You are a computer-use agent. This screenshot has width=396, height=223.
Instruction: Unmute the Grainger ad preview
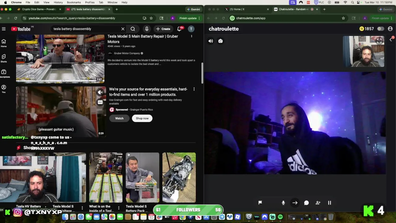click(x=100, y=92)
